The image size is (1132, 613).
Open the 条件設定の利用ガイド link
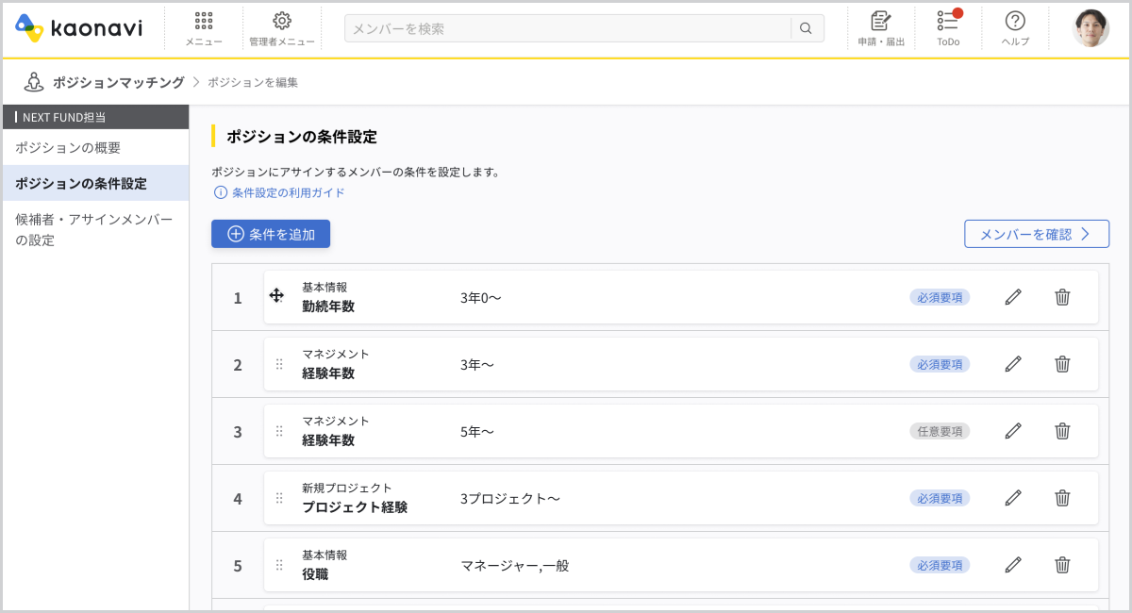(288, 193)
